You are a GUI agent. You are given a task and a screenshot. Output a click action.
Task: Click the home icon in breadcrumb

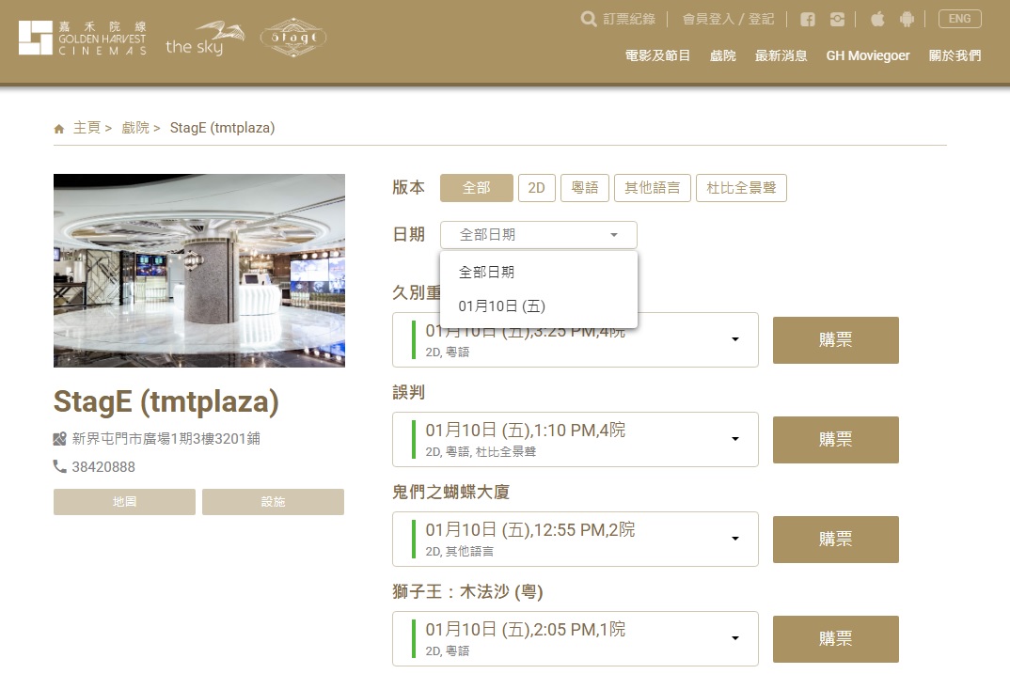(59, 129)
